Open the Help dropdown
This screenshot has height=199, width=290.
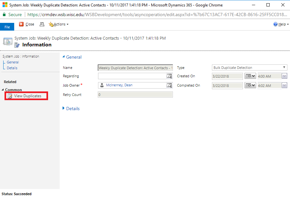tap(281, 24)
